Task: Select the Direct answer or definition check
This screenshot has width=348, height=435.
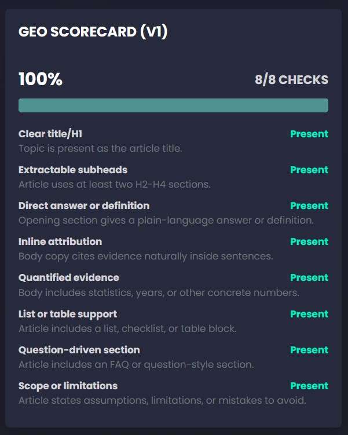Action: point(84,206)
